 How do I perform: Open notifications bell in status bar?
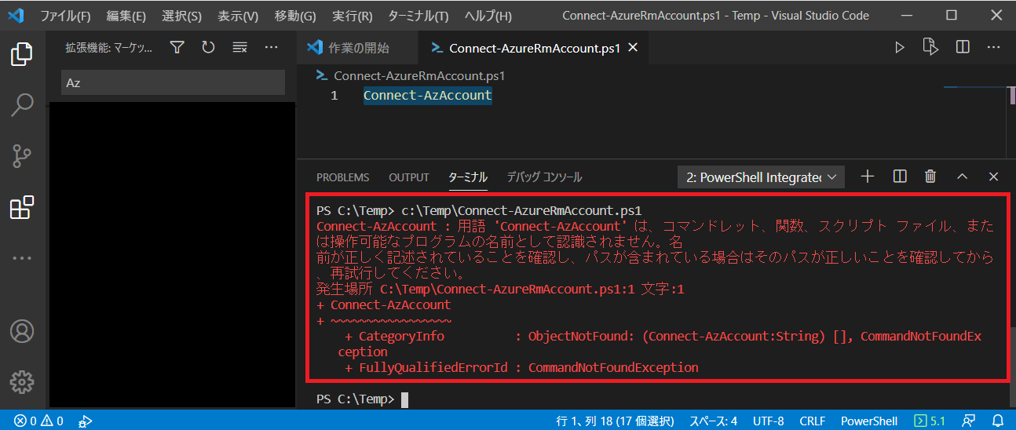tap(998, 421)
